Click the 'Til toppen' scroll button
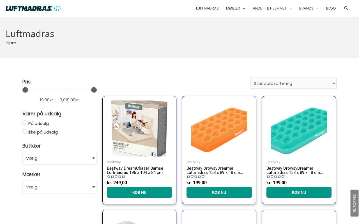Screen dimensions: 359x224 (x=355, y=203)
